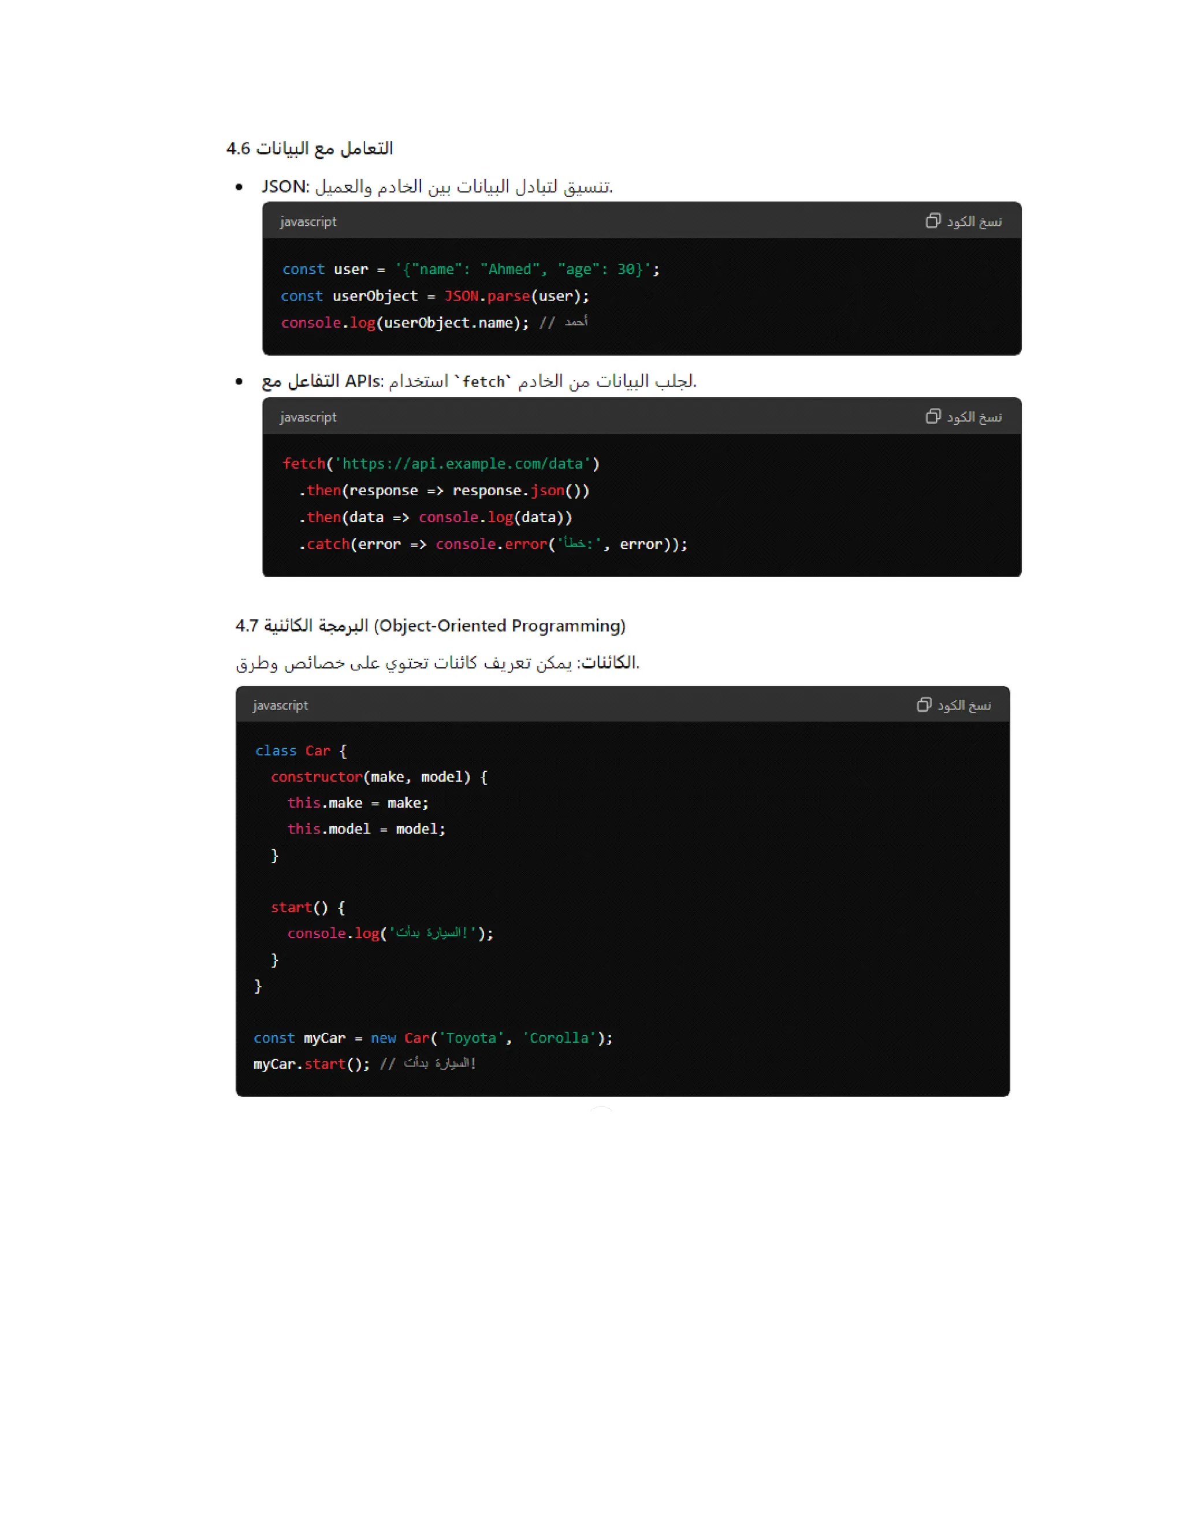Viewport: 1183px width, 1531px height.
Task: Click 'نسخ الكود' text on fetch block
Action: [974, 417]
